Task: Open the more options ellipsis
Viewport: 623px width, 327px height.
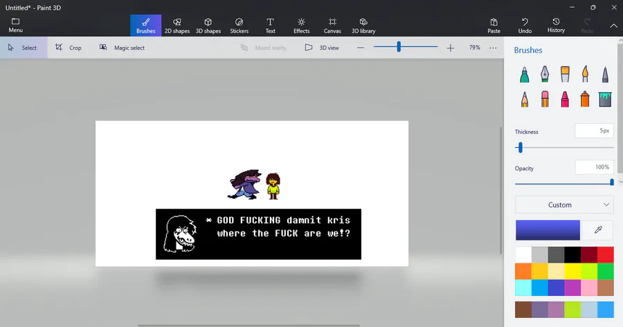Action: [493, 48]
